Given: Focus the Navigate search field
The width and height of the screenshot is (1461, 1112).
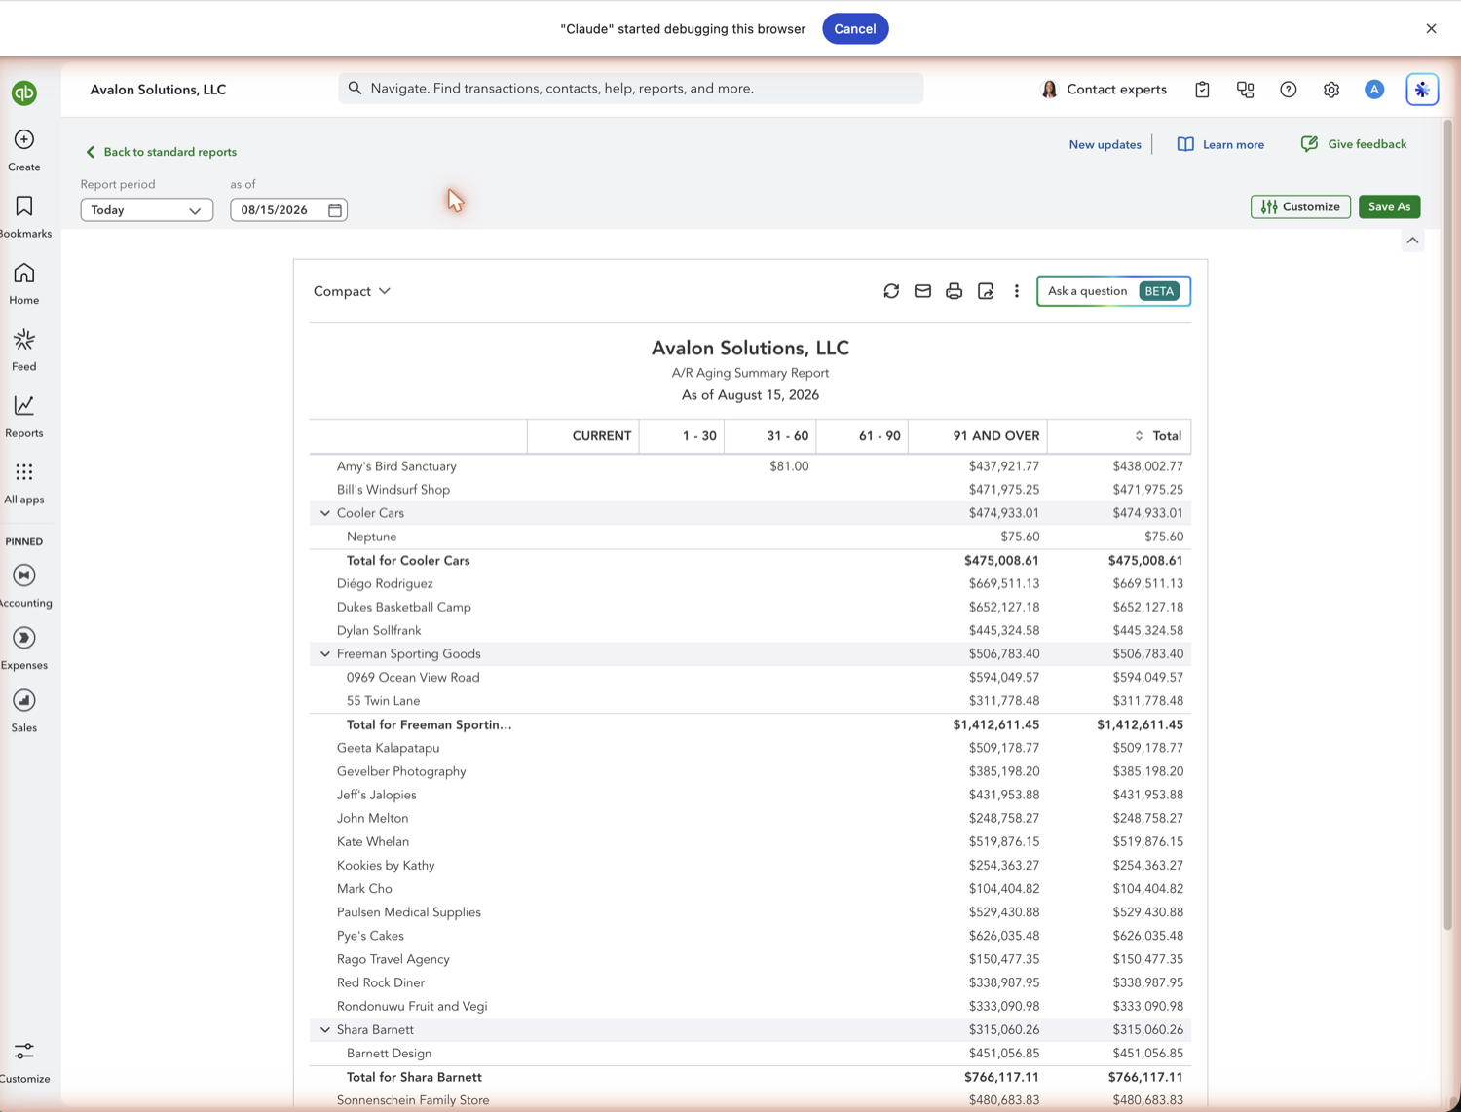Looking at the screenshot, I should pyautogui.click(x=631, y=89).
